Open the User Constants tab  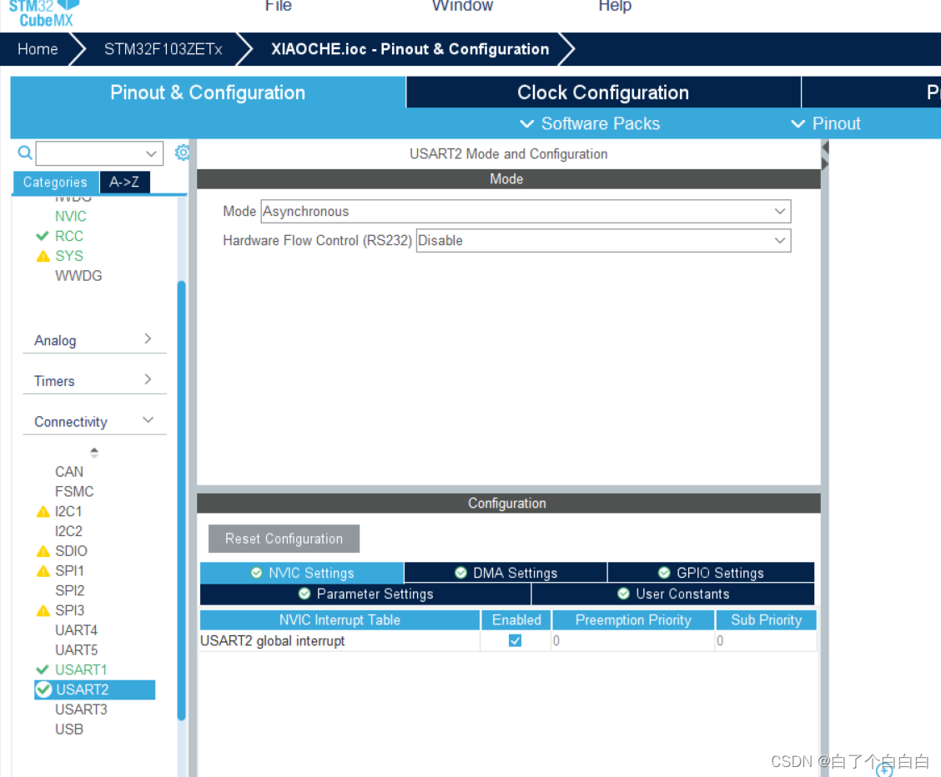coord(673,594)
